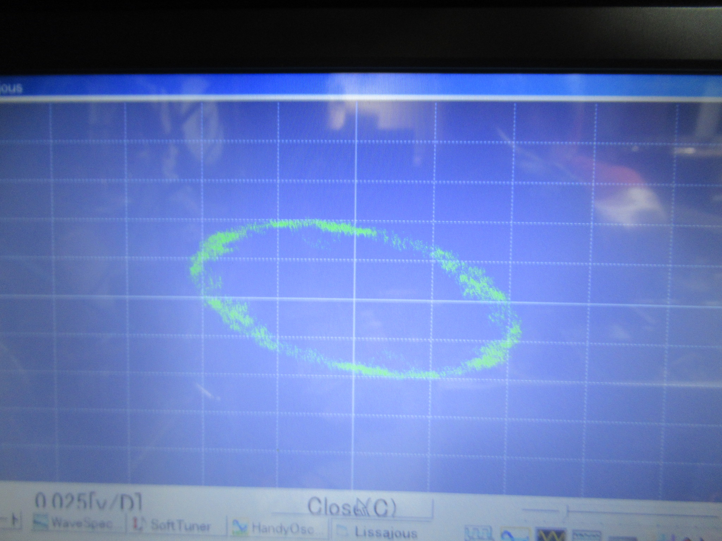Click the blue curve tray icon
The height and width of the screenshot is (541, 722).
515,535
